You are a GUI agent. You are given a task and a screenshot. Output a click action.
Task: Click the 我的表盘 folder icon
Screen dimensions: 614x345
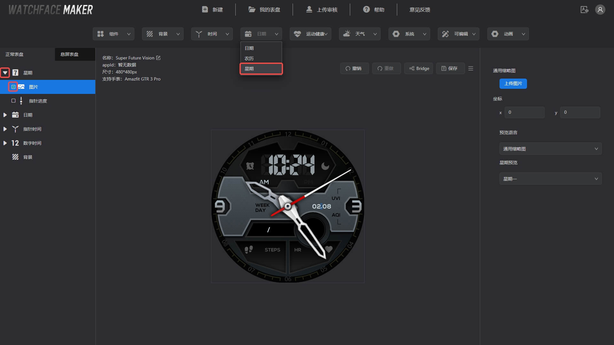(252, 10)
